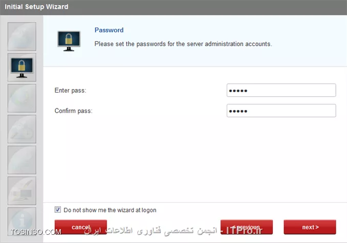Click the red cancel button
347x243 pixels.
click(x=81, y=227)
